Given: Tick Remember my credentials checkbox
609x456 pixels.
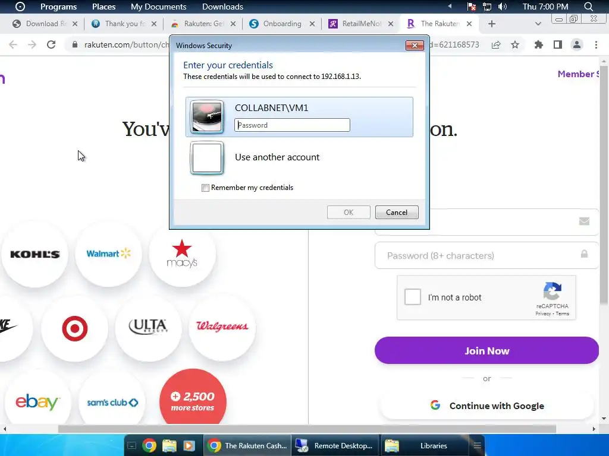Looking at the screenshot, I should pyautogui.click(x=205, y=188).
